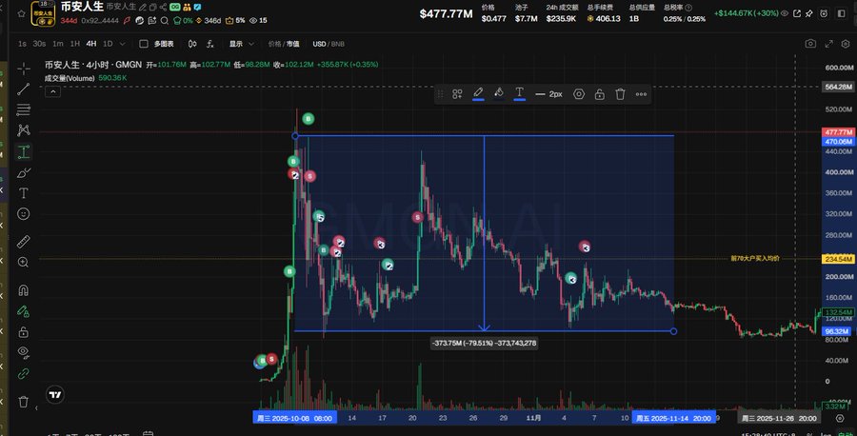Select the ruler measure tool

point(24,242)
